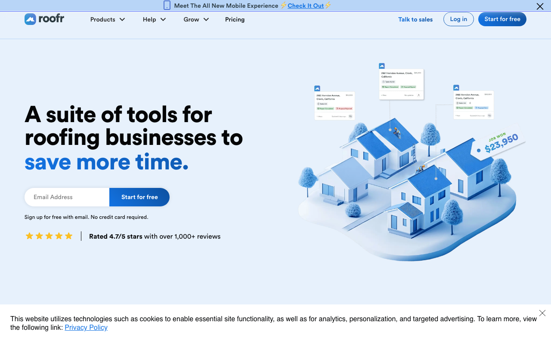Click the JOB WON $23,950 price tag
The height and width of the screenshot is (344, 551).
coord(498,143)
